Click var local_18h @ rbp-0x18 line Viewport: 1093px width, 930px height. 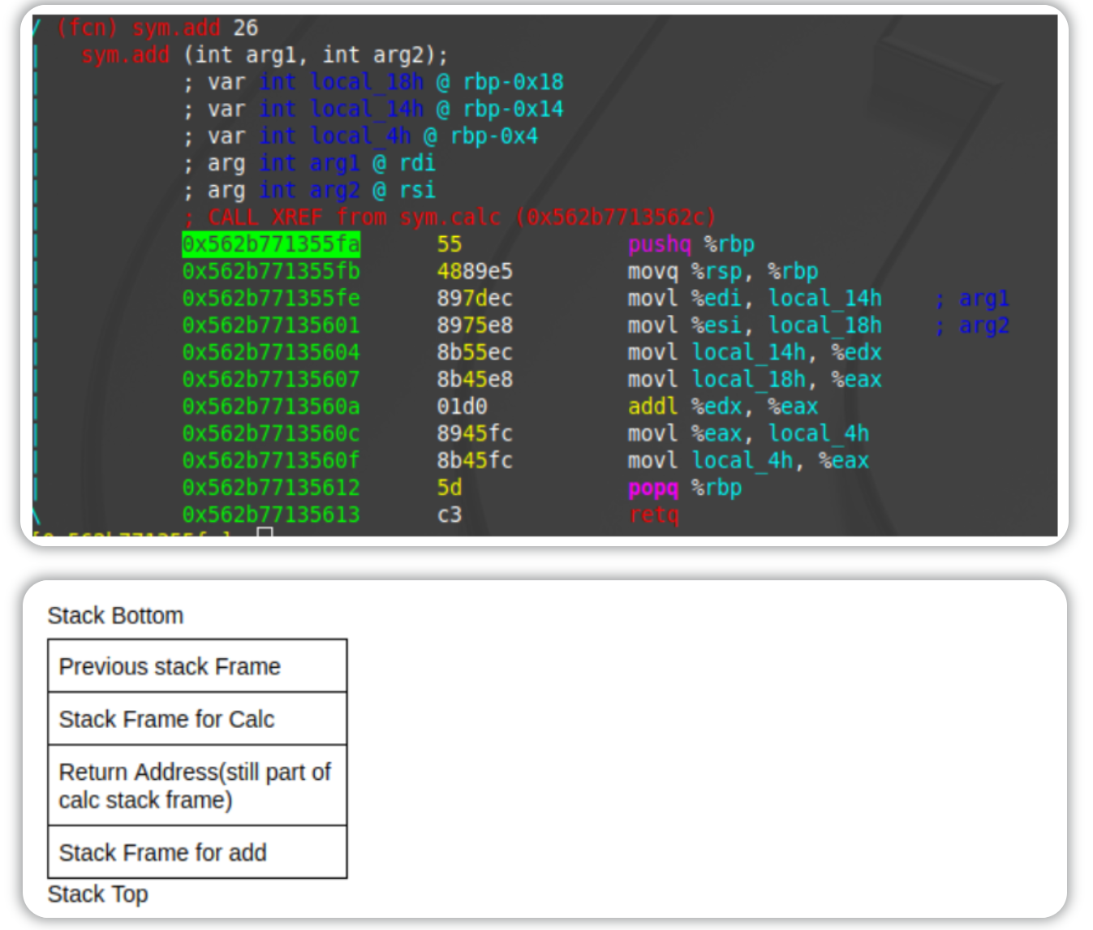[373, 82]
